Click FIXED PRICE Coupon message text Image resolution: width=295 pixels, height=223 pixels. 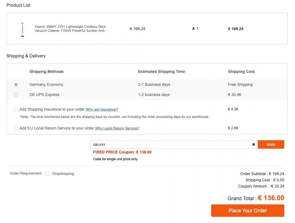click(122, 152)
